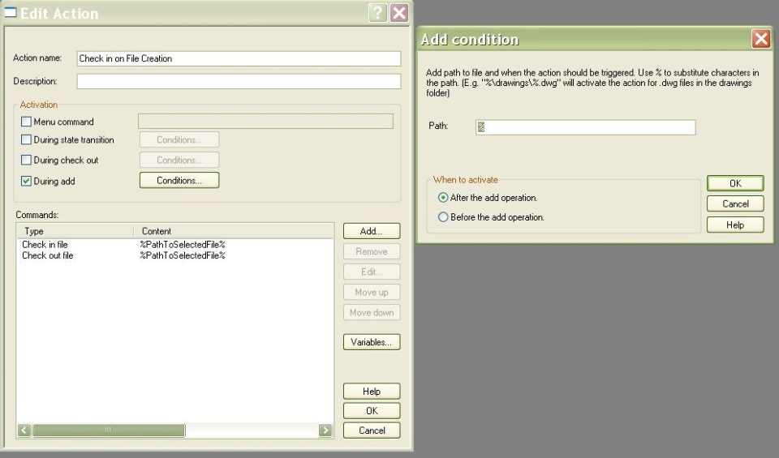Click the commands list right scroll arrow
Image resolution: width=779 pixels, height=458 pixels.
click(x=325, y=430)
